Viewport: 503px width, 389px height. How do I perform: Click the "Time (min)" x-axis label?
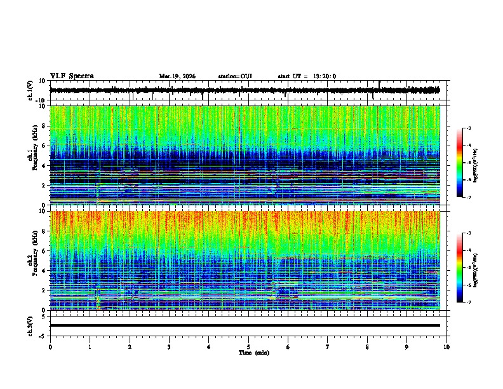pyautogui.click(x=254, y=353)
